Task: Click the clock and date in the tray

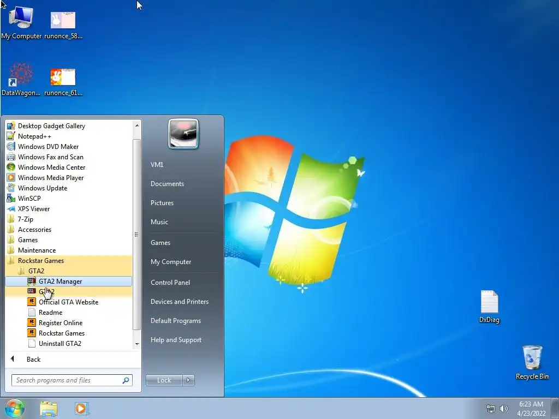Action: click(x=531, y=409)
